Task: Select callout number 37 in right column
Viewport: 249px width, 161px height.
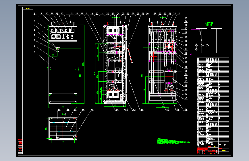Action: coord(186,18)
